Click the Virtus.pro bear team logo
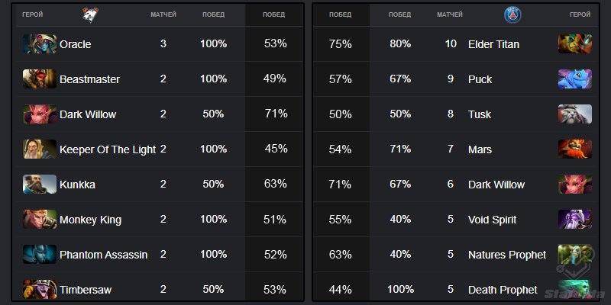The height and width of the screenshot is (305, 611). (x=90, y=14)
